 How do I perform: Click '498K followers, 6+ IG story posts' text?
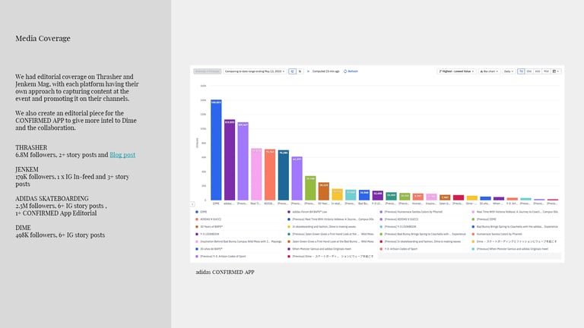pyautogui.click(x=60, y=235)
